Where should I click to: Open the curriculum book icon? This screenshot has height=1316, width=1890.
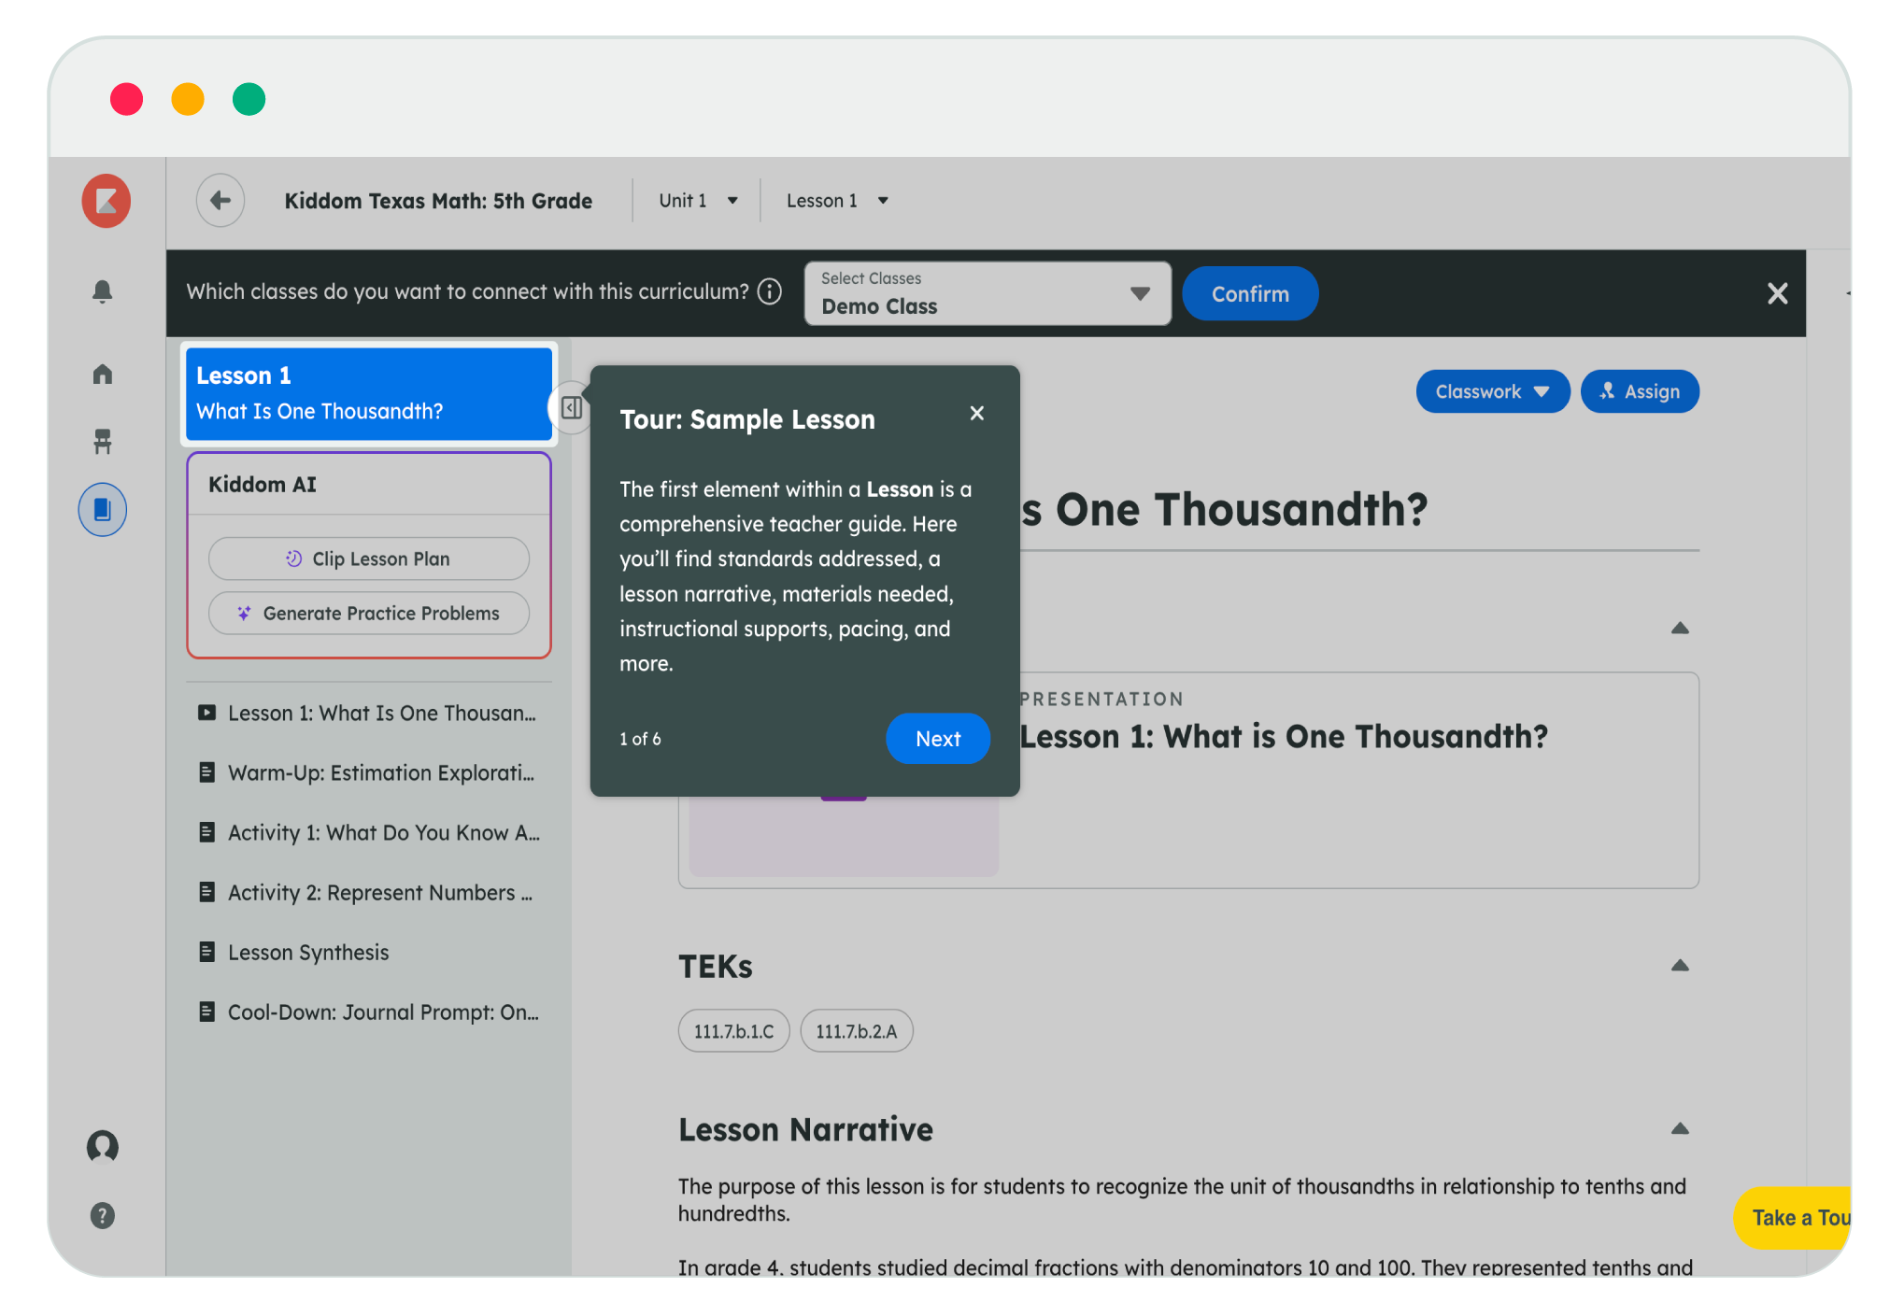pyautogui.click(x=103, y=510)
